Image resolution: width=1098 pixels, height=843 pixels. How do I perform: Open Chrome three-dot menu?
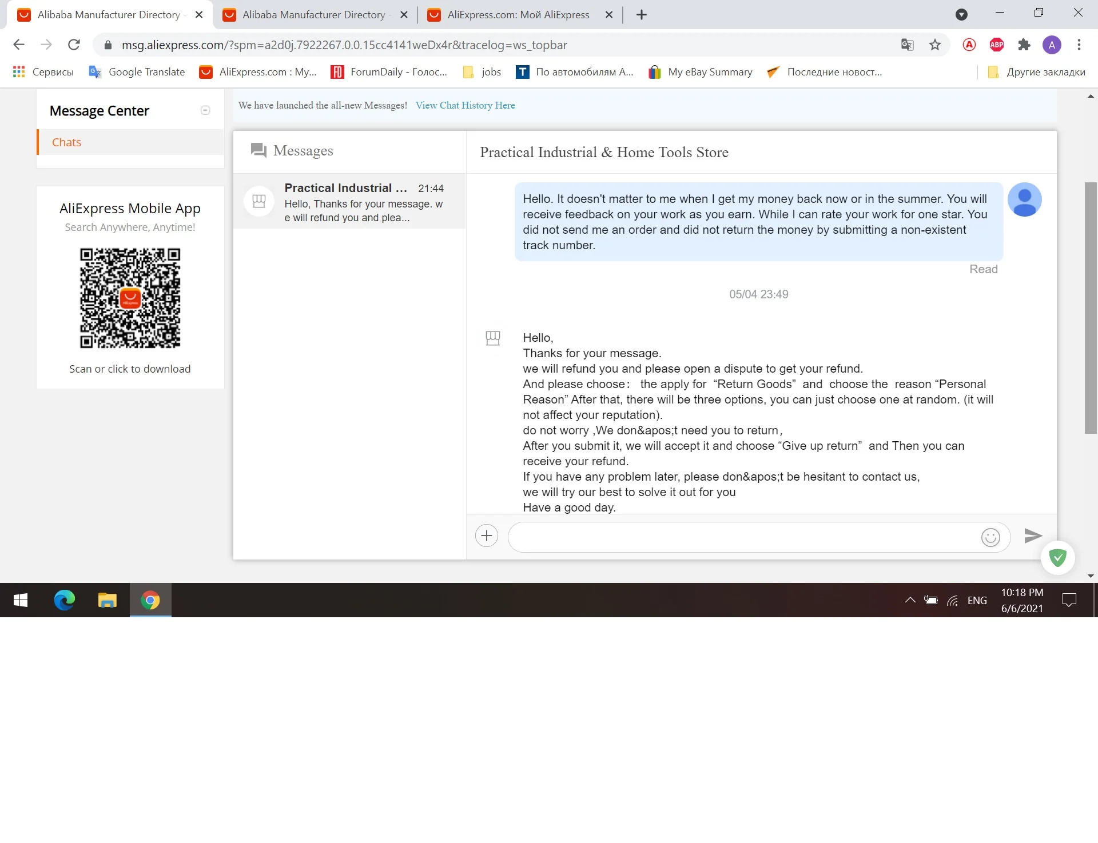[x=1079, y=45]
